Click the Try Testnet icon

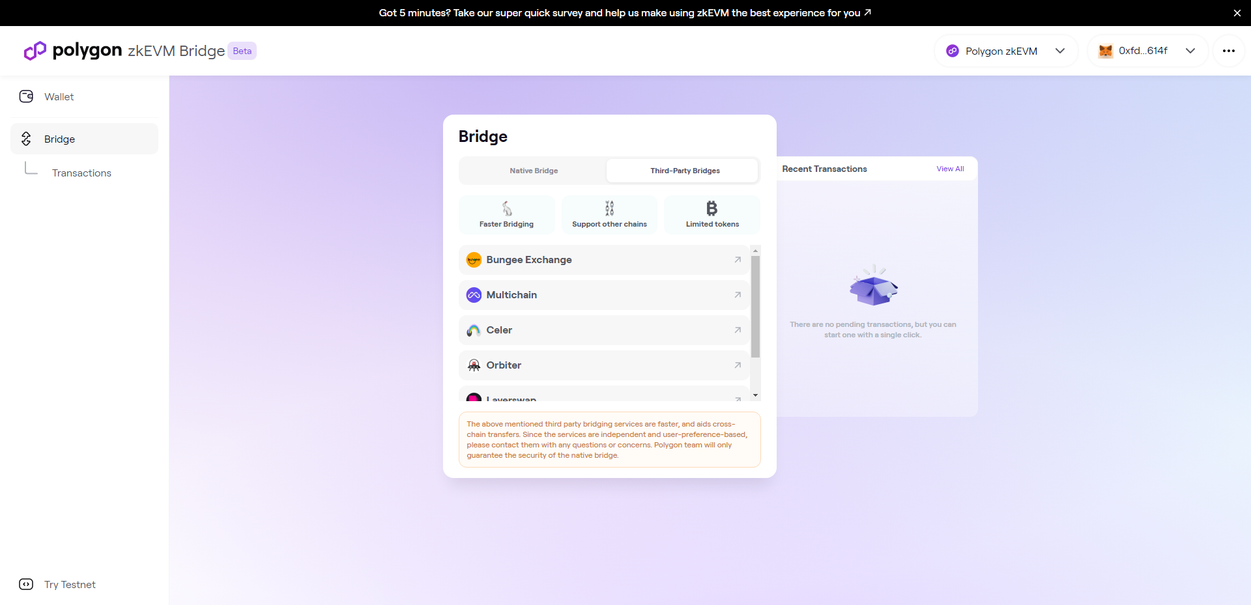(26, 584)
